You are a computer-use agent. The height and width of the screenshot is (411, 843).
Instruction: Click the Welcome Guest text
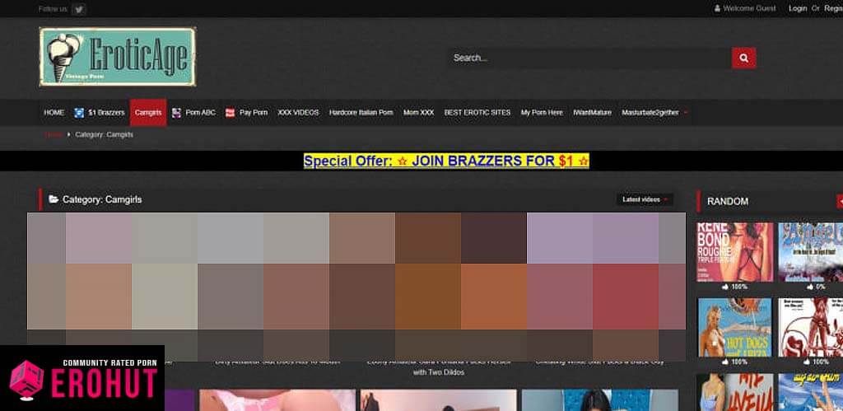pyautogui.click(x=749, y=8)
